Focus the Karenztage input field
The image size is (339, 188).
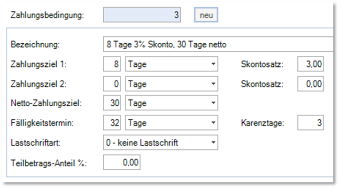tap(310, 123)
